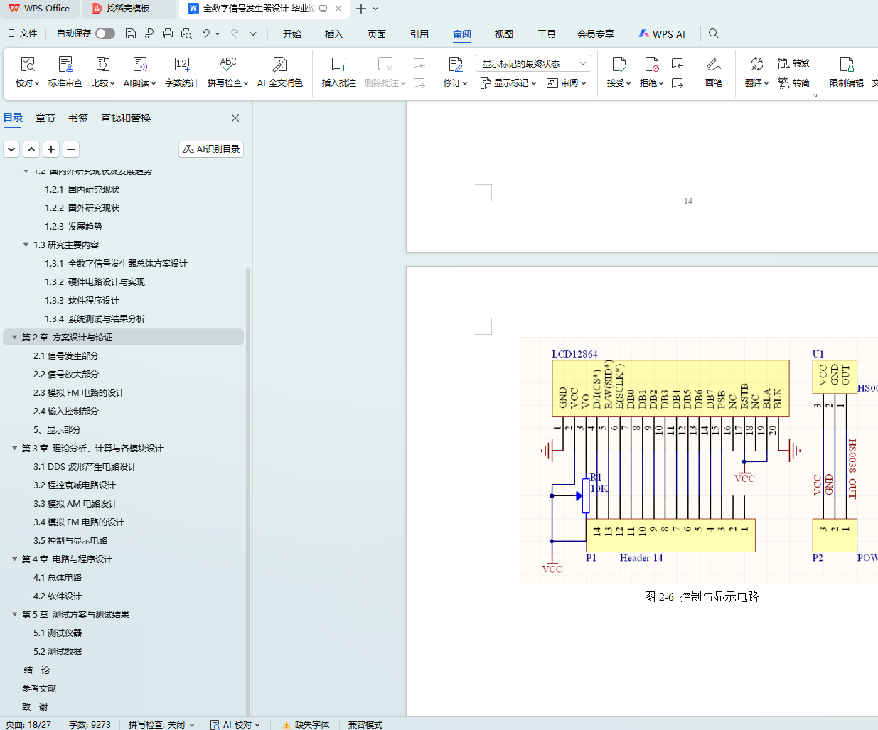
Task: Collapse the 第 2 章 方案设计与论证 node
Action: click(14, 338)
